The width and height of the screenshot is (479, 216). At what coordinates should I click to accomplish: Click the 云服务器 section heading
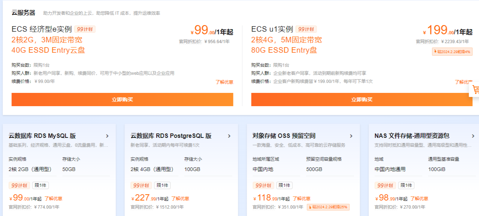[x=24, y=13]
